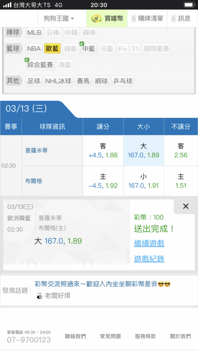Click the 遊戲紀錄 link
The height and width of the screenshot is (352, 198).
click(149, 259)
